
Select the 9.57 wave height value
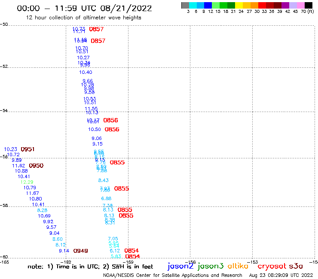(x=51, y=227)
